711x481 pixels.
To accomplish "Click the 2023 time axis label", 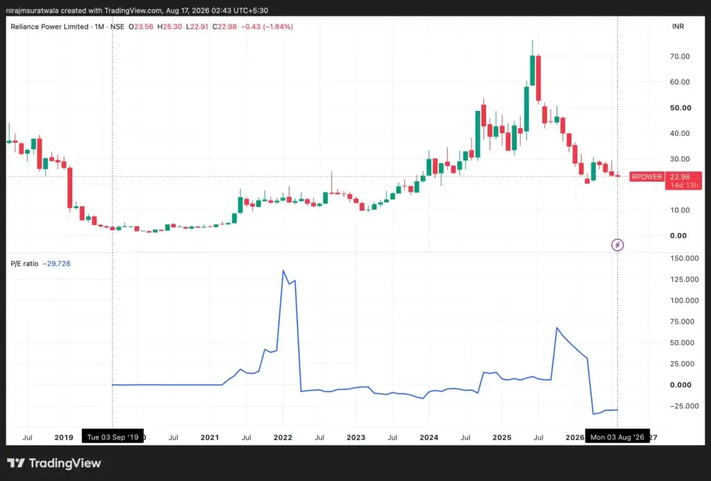I will pyautogui.click(x=356, y=437).
